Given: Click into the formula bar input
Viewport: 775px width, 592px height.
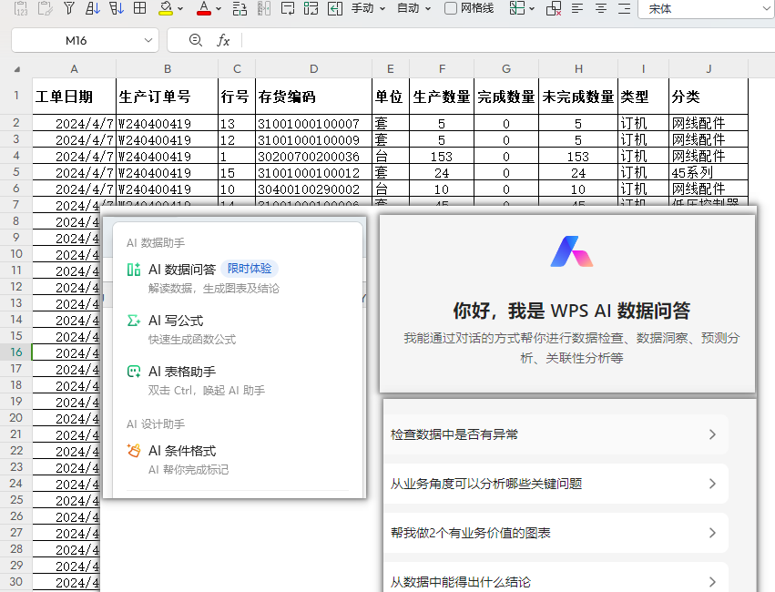Looking at the screenshot, I should click(508, 40).
